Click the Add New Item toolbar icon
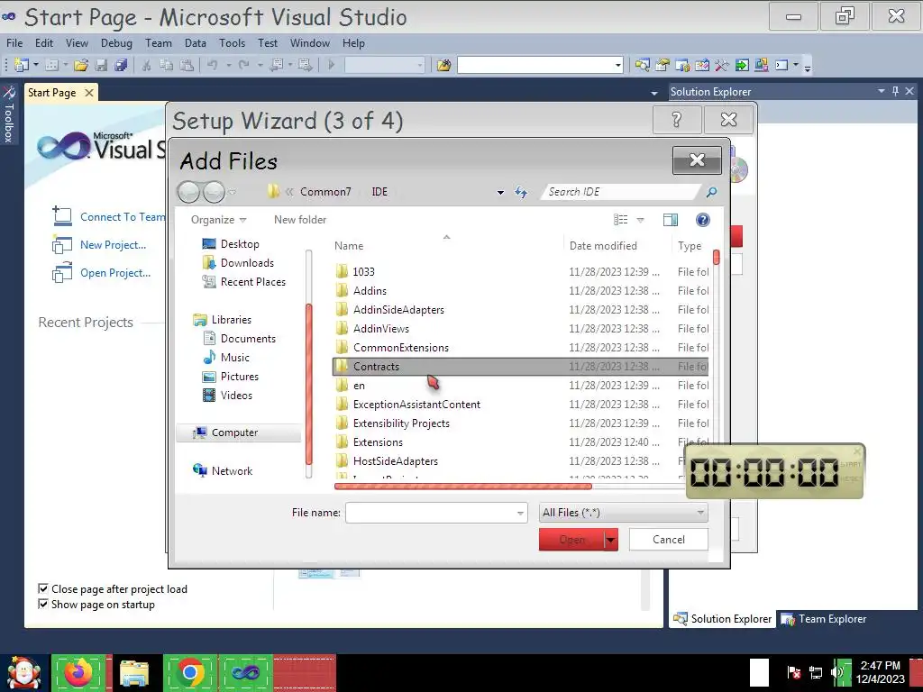923x692 pixels. click(51, 65)
